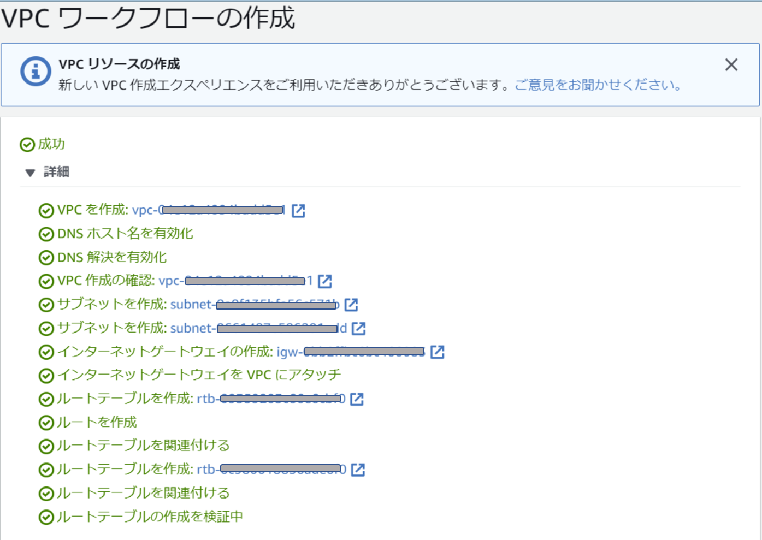
Task: Close the VPC リソースの作成 info banner
Action: (x=731, y=65)
